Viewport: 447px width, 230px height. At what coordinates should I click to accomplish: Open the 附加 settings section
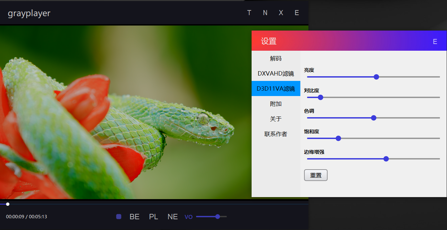pyautogui.click(x=276, y=103)
